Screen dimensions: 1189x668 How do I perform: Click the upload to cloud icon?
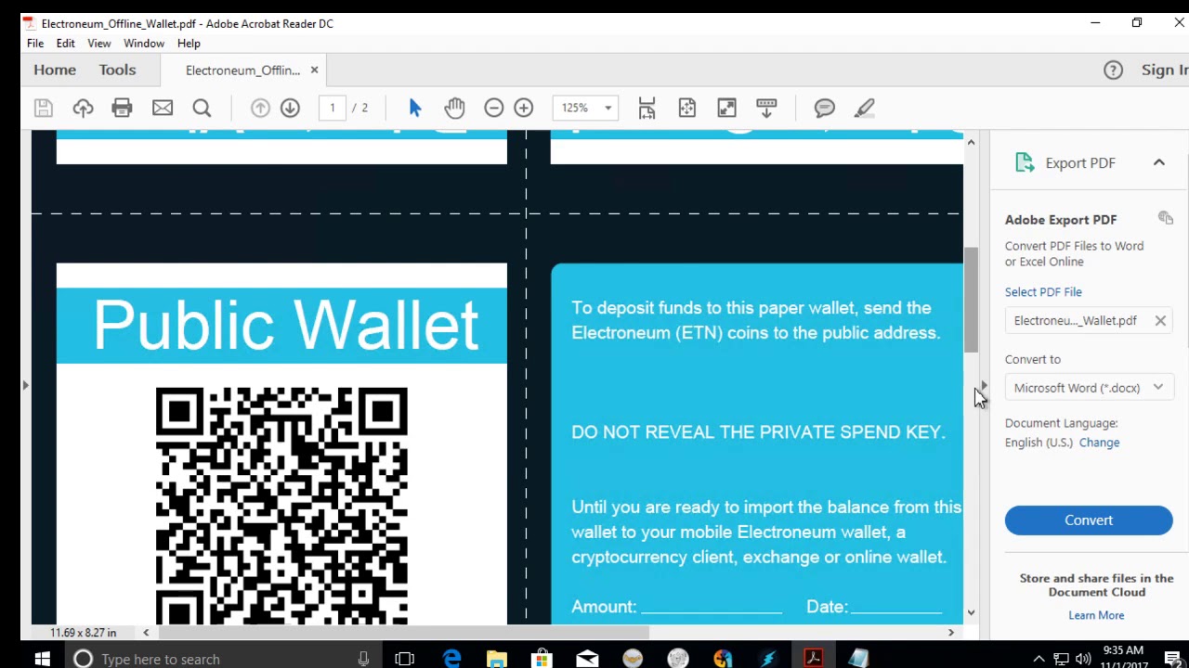pyautogui.click(x=83, y=108)
